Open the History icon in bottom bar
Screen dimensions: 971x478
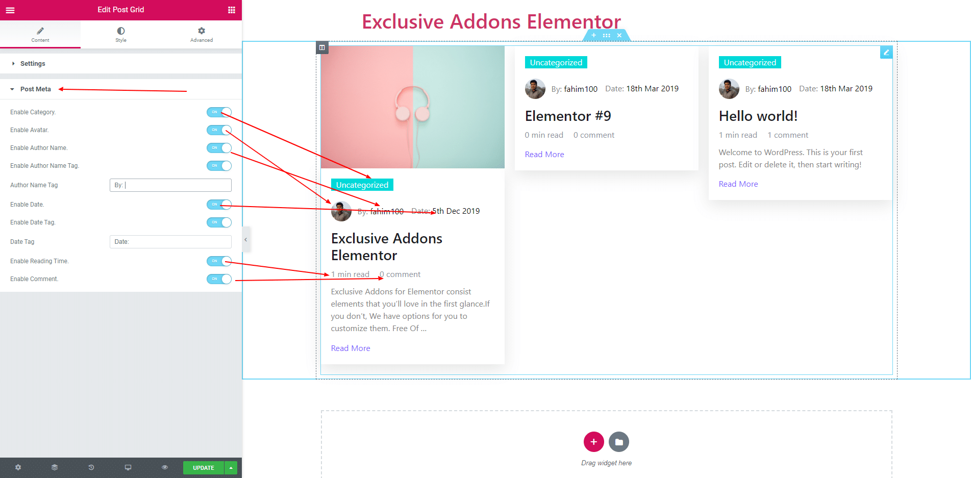(x=91, y=467)
